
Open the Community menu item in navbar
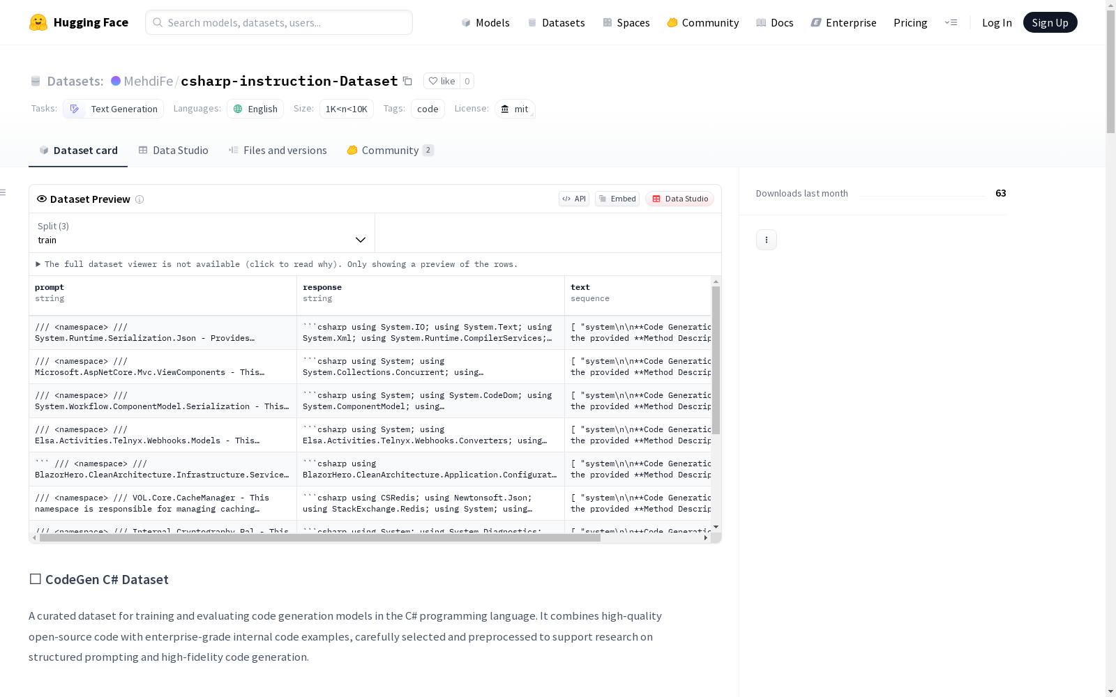coord(703,22)
